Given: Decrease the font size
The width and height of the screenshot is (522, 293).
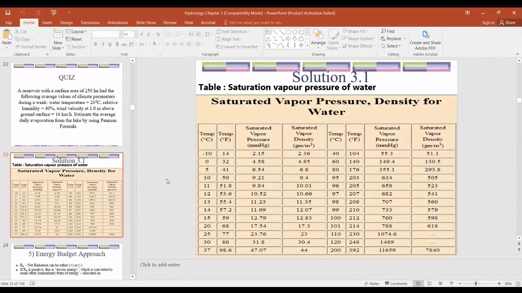Looking at the screenshot, I should coord(148,34).
